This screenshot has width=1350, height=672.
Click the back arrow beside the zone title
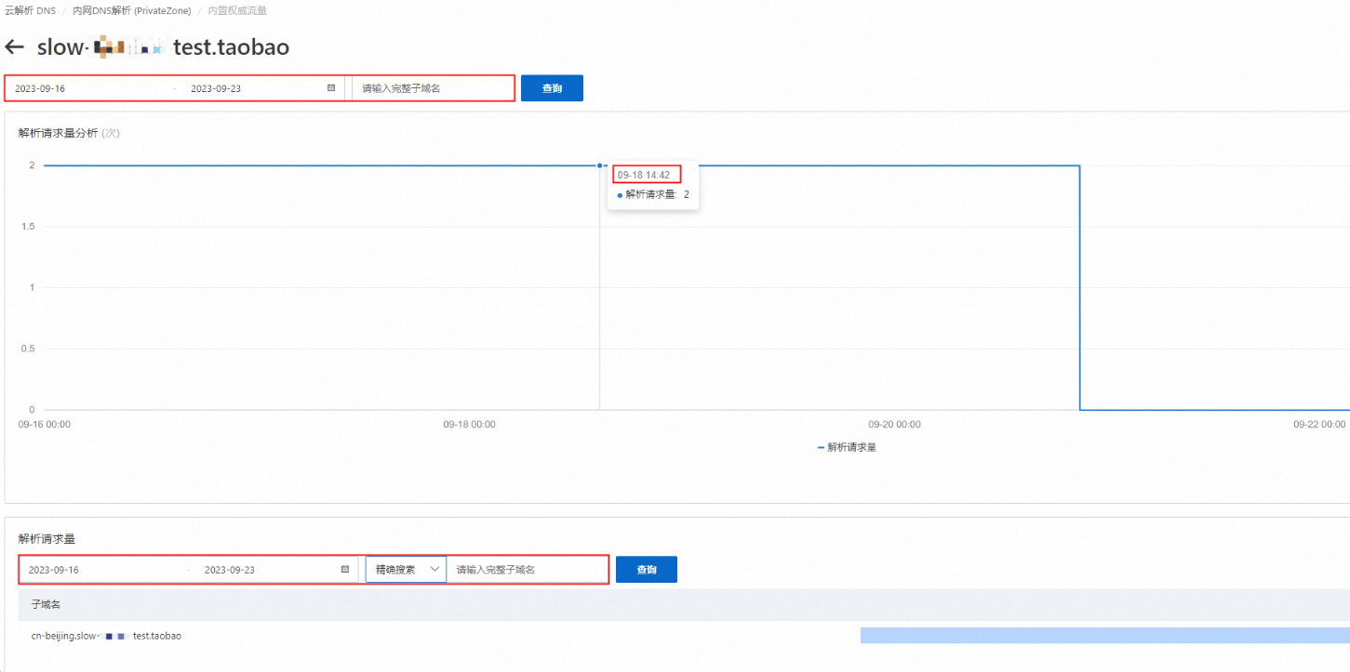pos(14,47)
